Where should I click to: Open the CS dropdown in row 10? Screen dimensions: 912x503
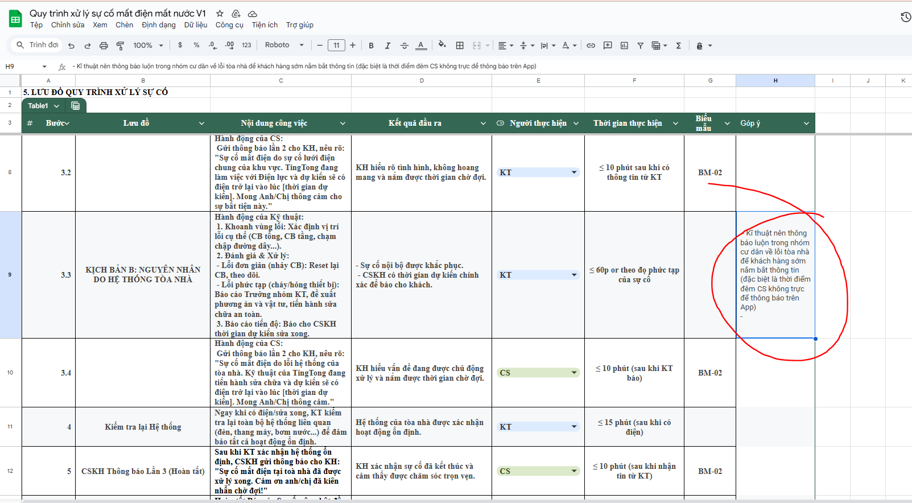pyautogui.click(x=574, y=373)
